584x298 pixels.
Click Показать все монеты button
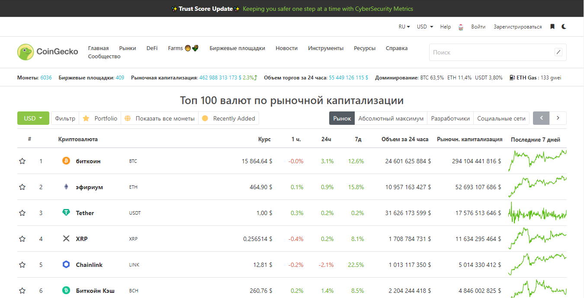click(160, 118)
